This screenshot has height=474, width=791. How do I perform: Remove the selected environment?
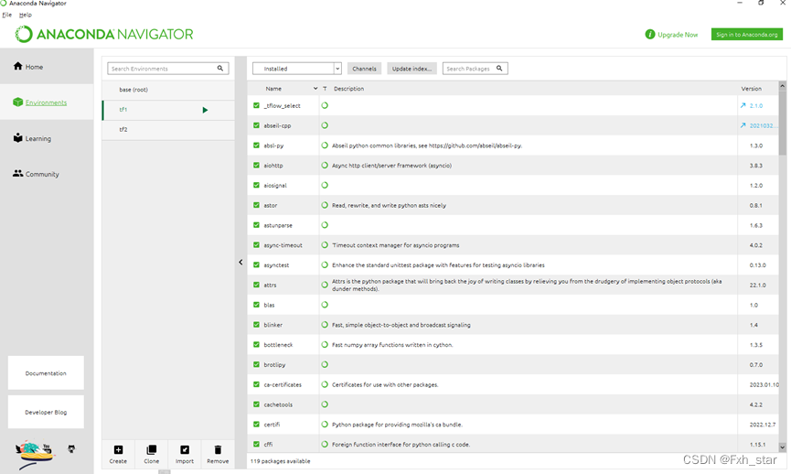point(218,454)
